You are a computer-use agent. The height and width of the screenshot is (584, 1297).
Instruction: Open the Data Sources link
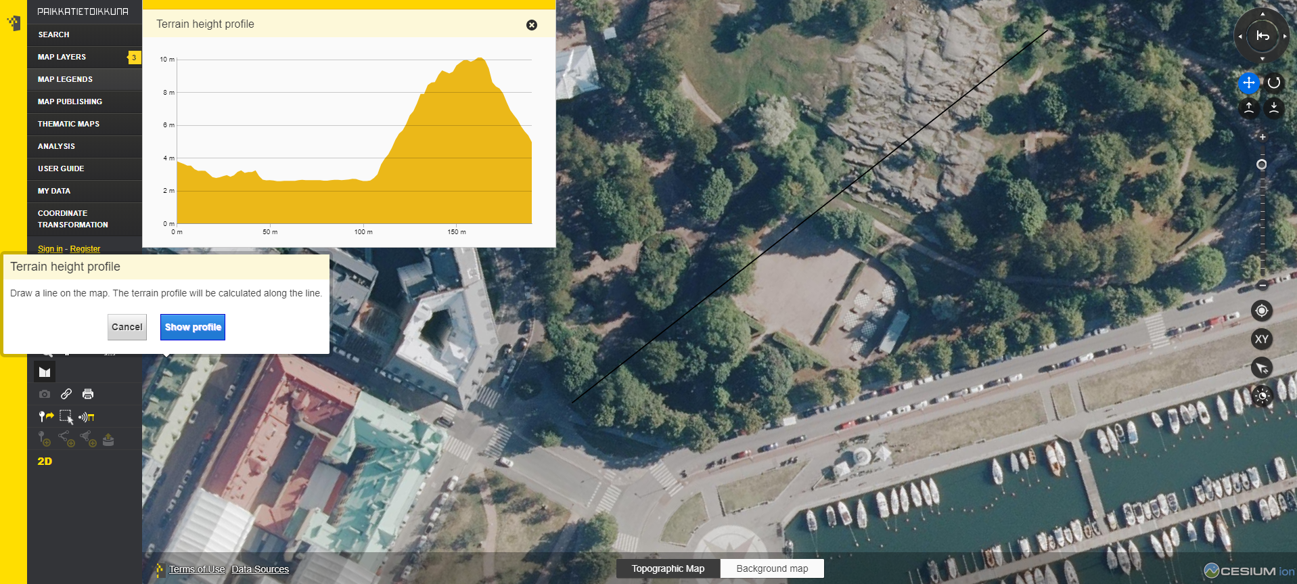(x=260, y=569)
